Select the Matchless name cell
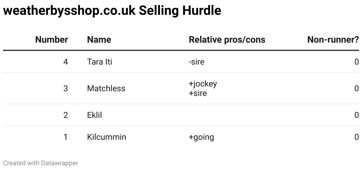The height and width of the screenshot is (170, 362). [x=106, y=89]
